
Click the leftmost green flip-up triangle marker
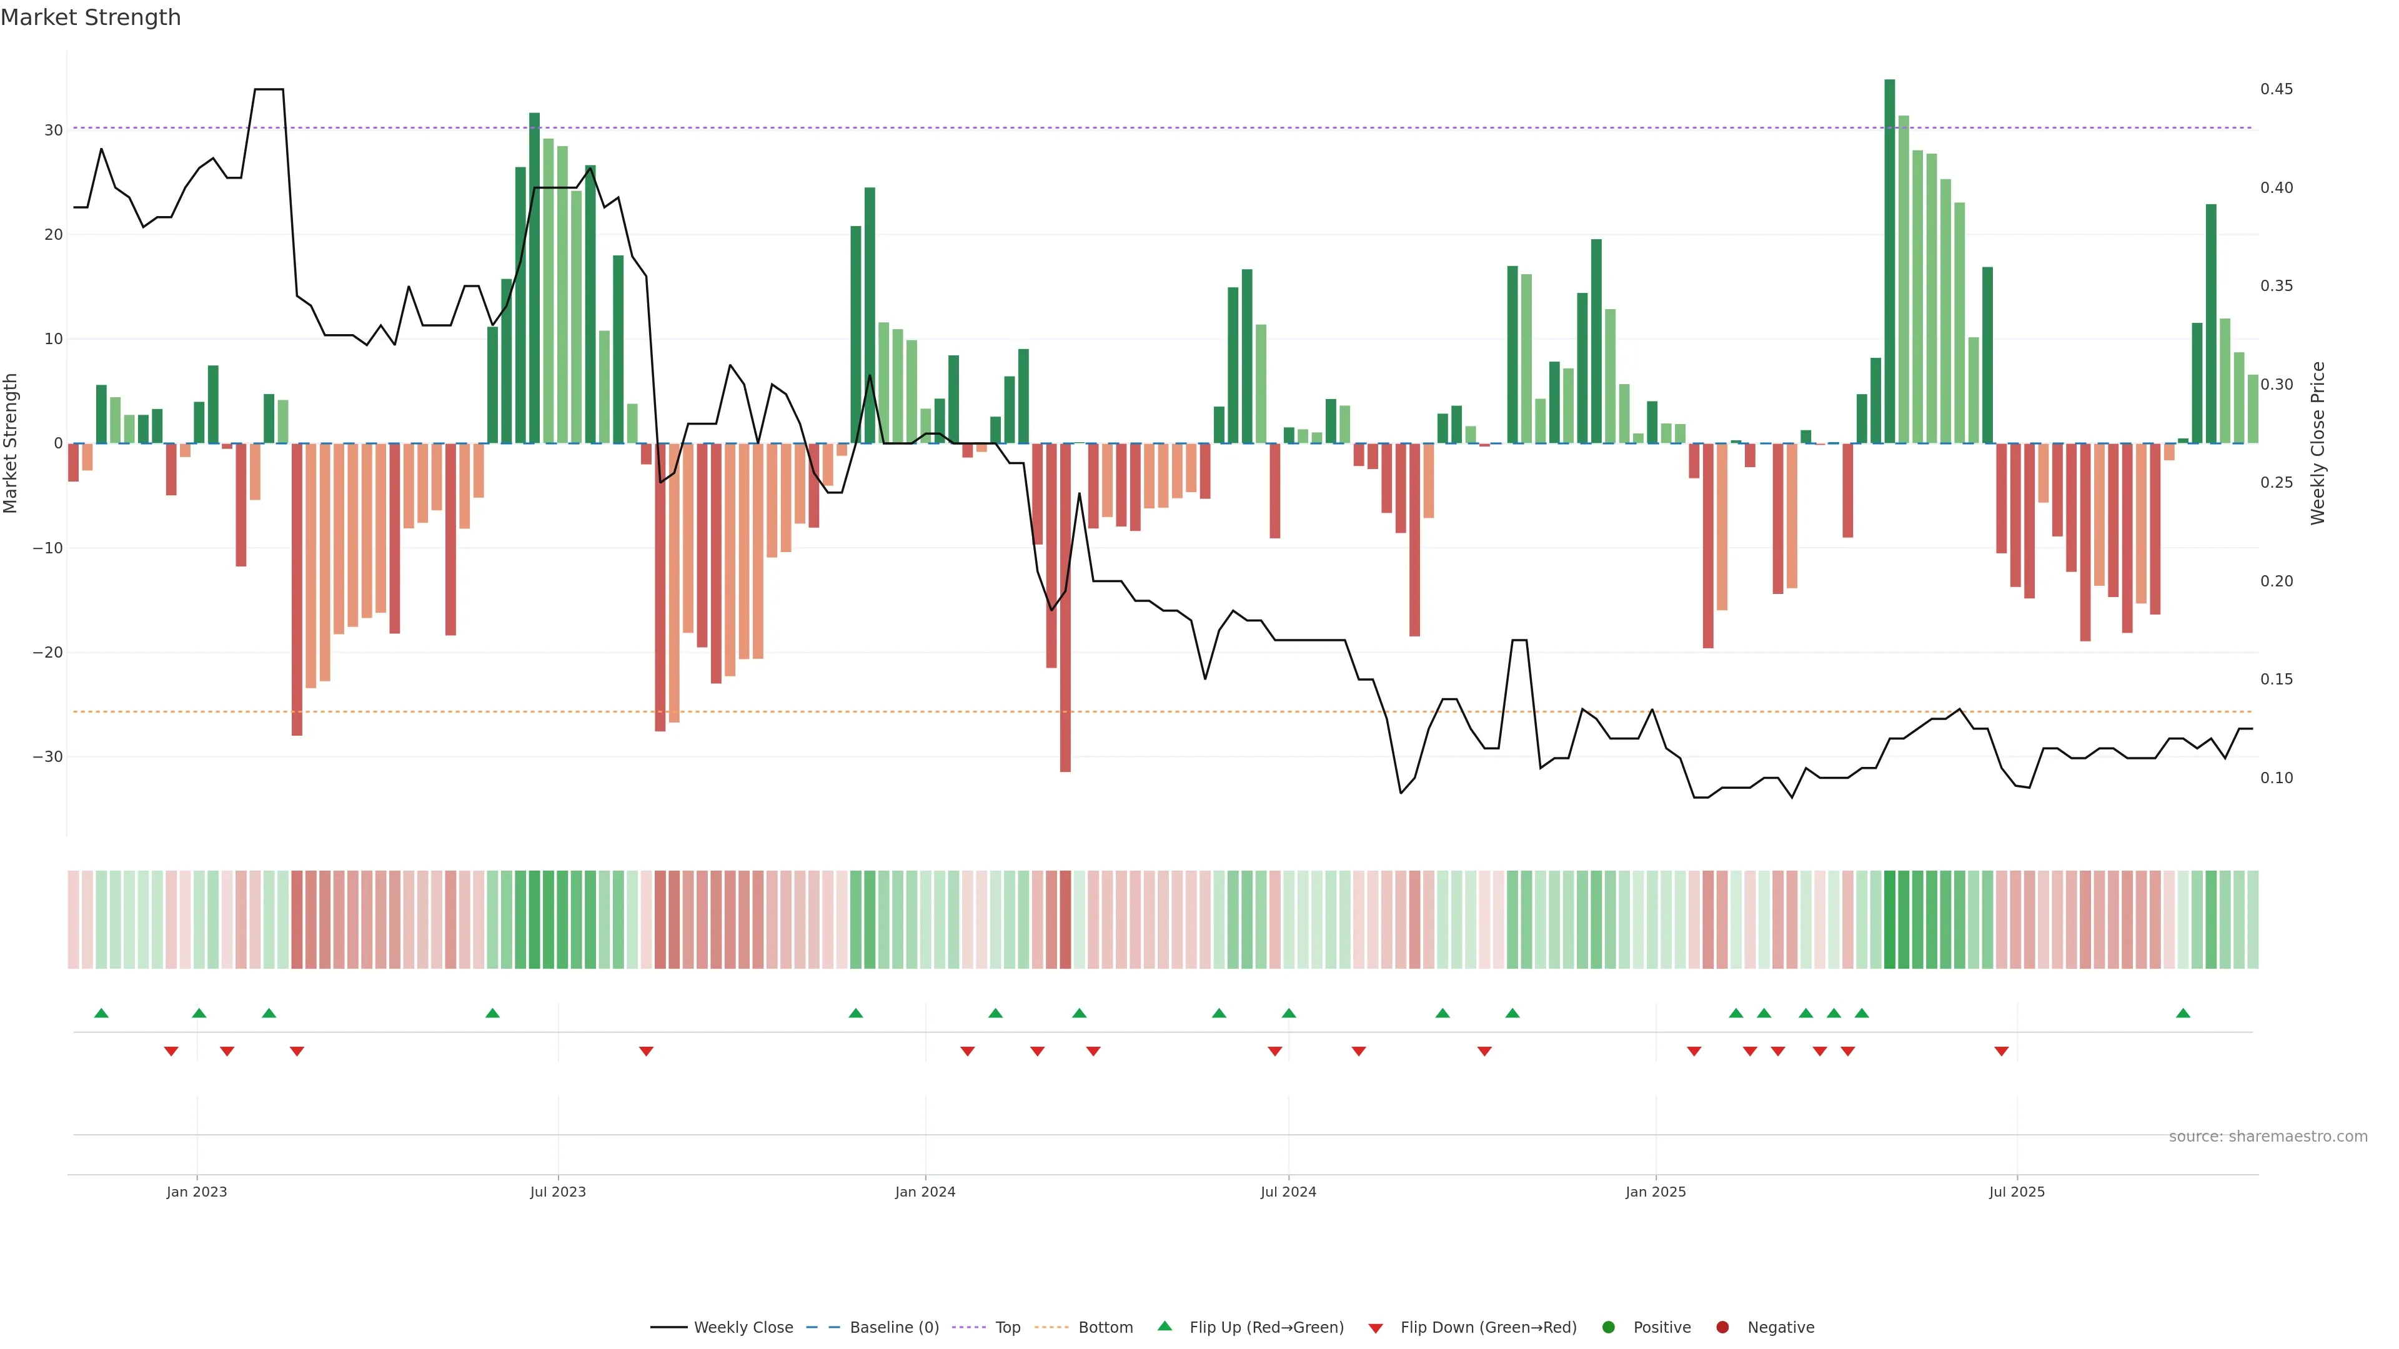tap(101, 1013)
